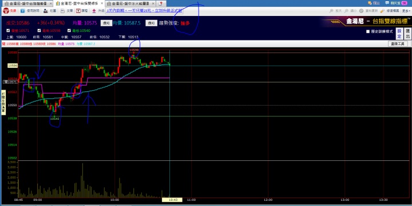This screenshot has height=206, width=412.
Task: Click the 開10571 price tag on axis
Action: (x=10, y=82)
